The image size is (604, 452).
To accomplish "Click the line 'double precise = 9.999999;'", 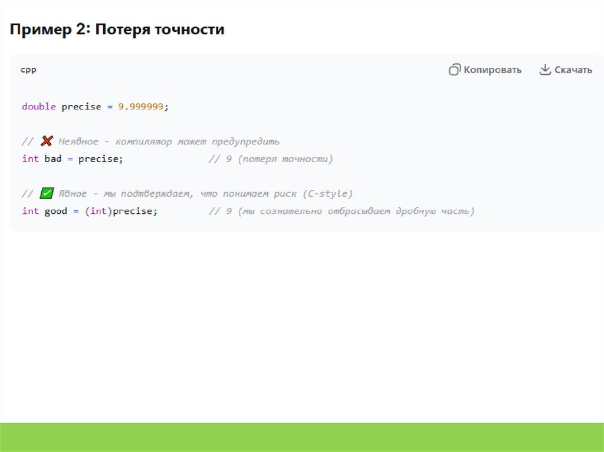I will (x=95, y=107).
